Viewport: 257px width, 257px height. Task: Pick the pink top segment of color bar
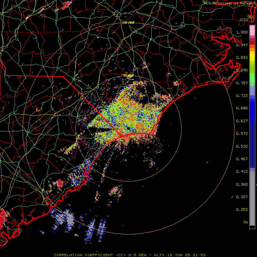(x=252, y=31)
